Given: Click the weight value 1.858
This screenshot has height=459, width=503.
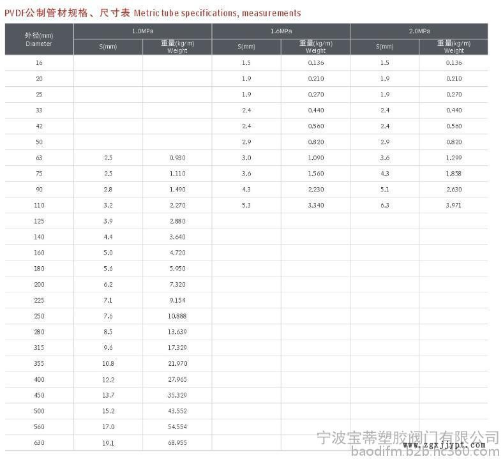Looking at the screenshot, I should pyautogui.click(x=453, y=174).
